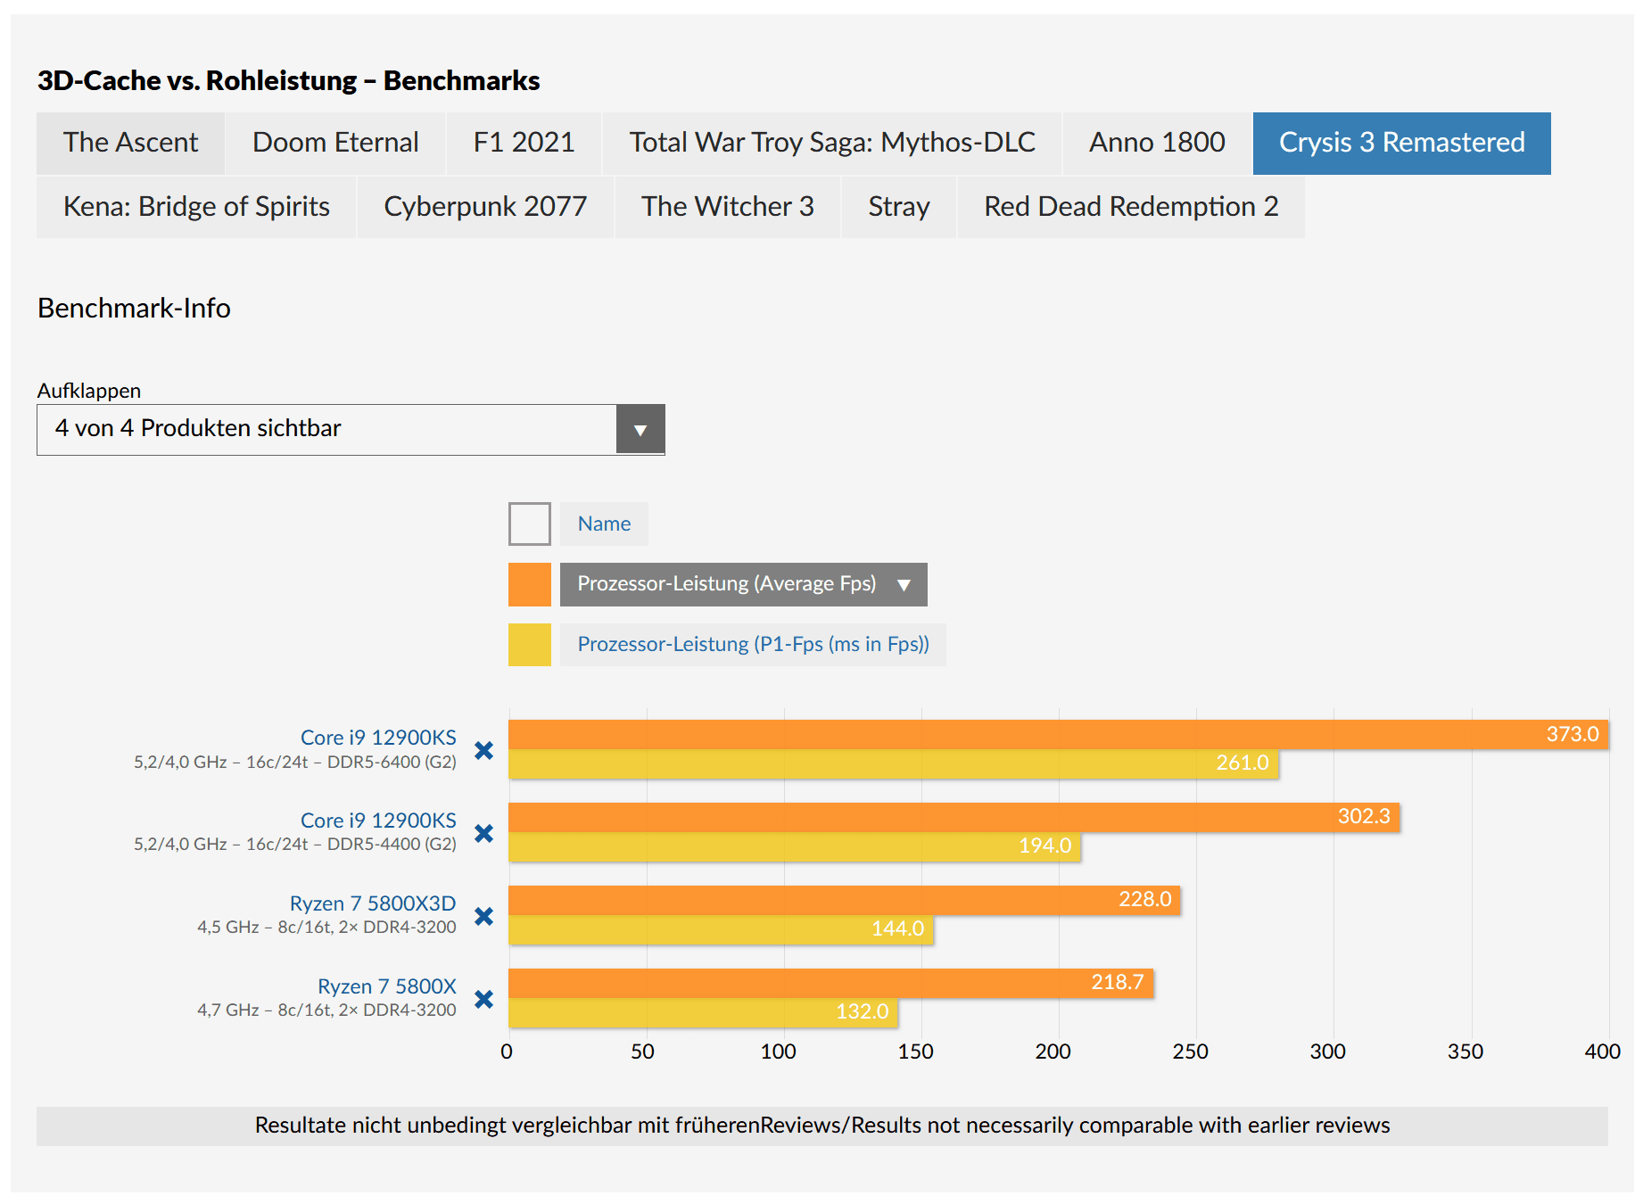Open the Core i9 12900KS DDR5-4400 link
Image resolution: width=1643 pixels, height=1196 pixels.
(x=378, y=821)
